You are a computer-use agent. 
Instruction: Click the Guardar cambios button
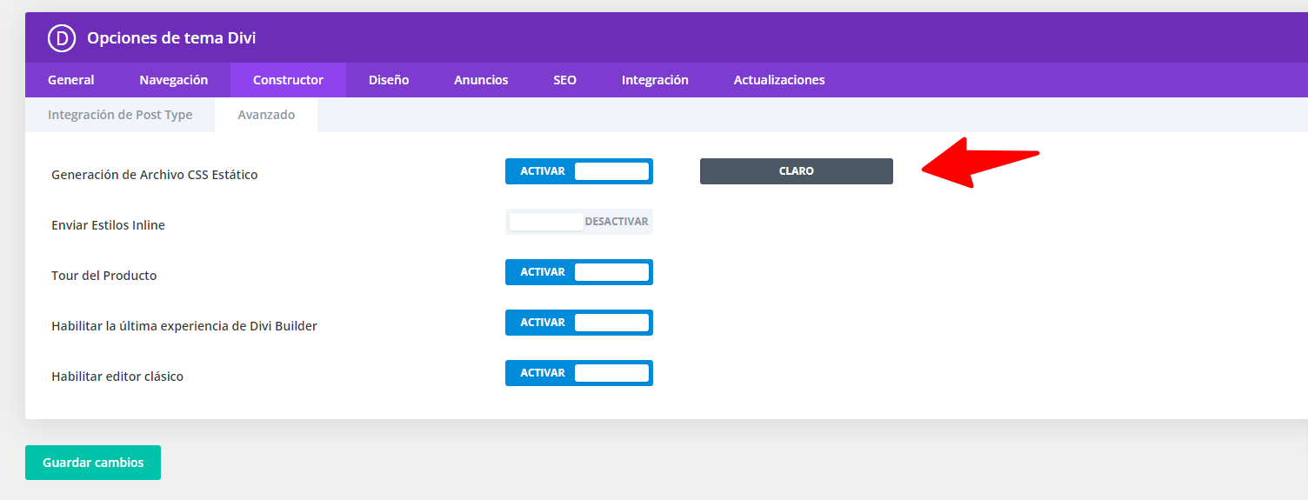point(93,463)
